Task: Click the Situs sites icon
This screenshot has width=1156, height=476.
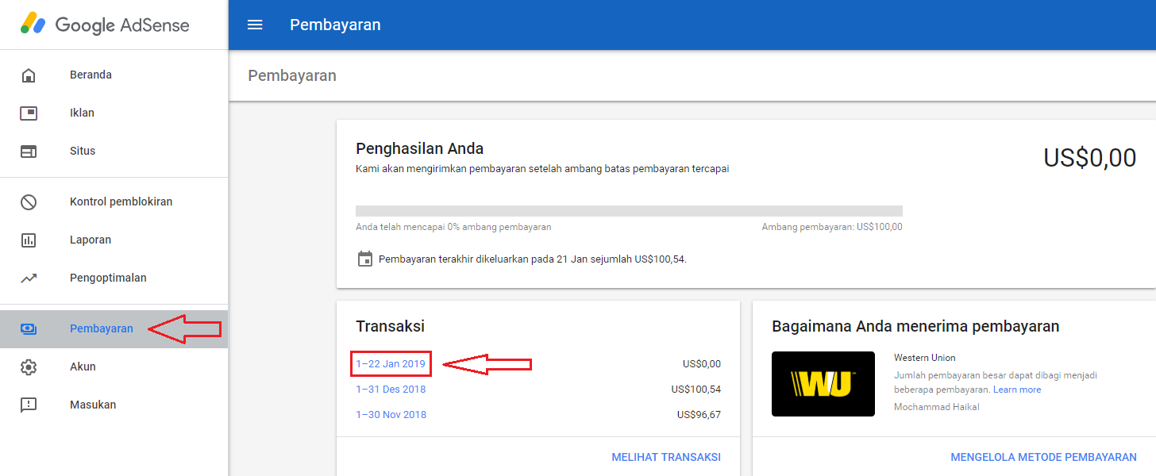Action: 29,150
